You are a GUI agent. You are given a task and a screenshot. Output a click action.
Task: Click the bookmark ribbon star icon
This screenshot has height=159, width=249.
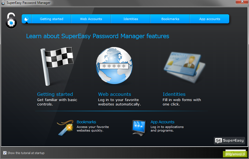coord(65,128)
